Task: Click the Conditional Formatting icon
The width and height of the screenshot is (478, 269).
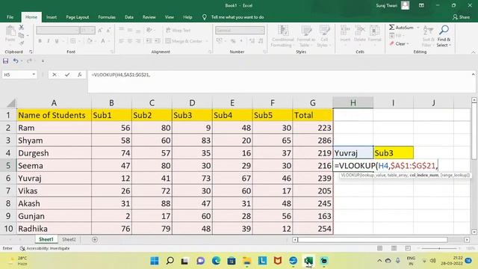Action: click(x=283, y=31)
